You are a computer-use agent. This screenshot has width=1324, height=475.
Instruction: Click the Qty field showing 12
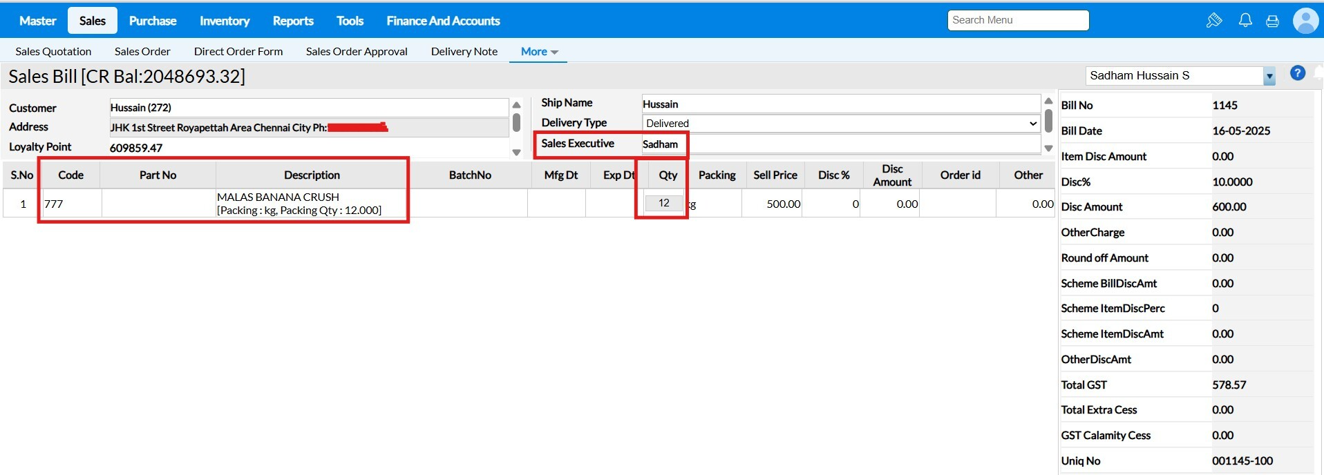pos(664,203)
